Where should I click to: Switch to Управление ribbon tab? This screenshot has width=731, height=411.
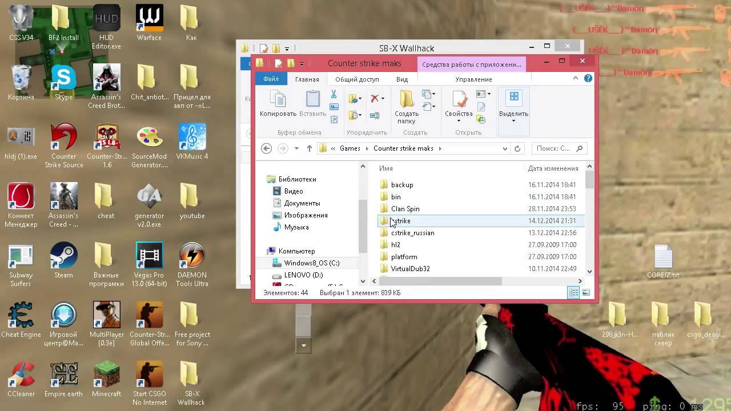tap(473, 79)
